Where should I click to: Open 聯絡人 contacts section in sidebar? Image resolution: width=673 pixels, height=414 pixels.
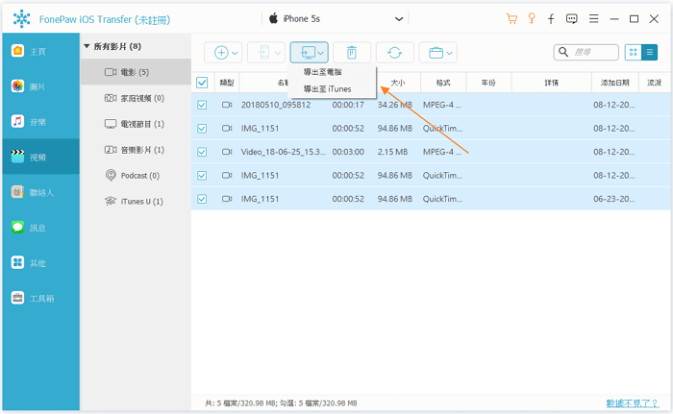(40, 192)
